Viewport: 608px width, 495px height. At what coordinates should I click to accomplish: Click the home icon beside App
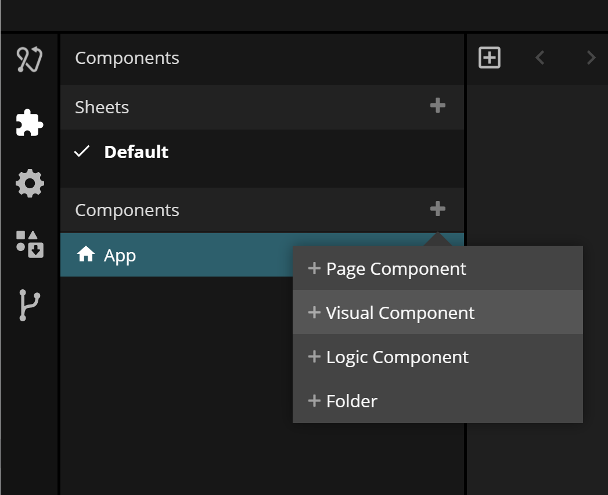(x=86, y=254)
